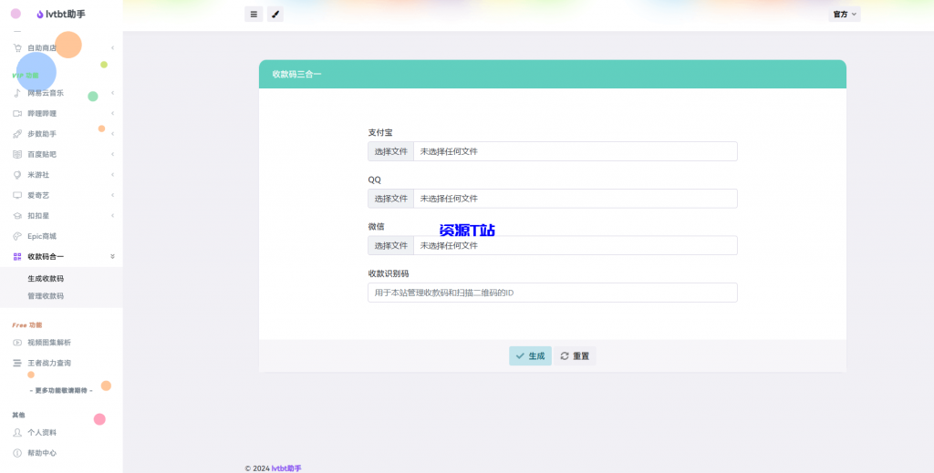Expand the 步数助手 submenu arrow
The width and height of the screenshot is (934, 473).
coord(112,134)
